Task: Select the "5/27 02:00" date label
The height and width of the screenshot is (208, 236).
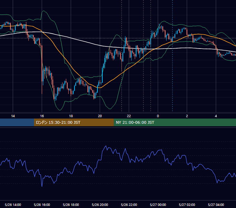Action: click(187, 205)
